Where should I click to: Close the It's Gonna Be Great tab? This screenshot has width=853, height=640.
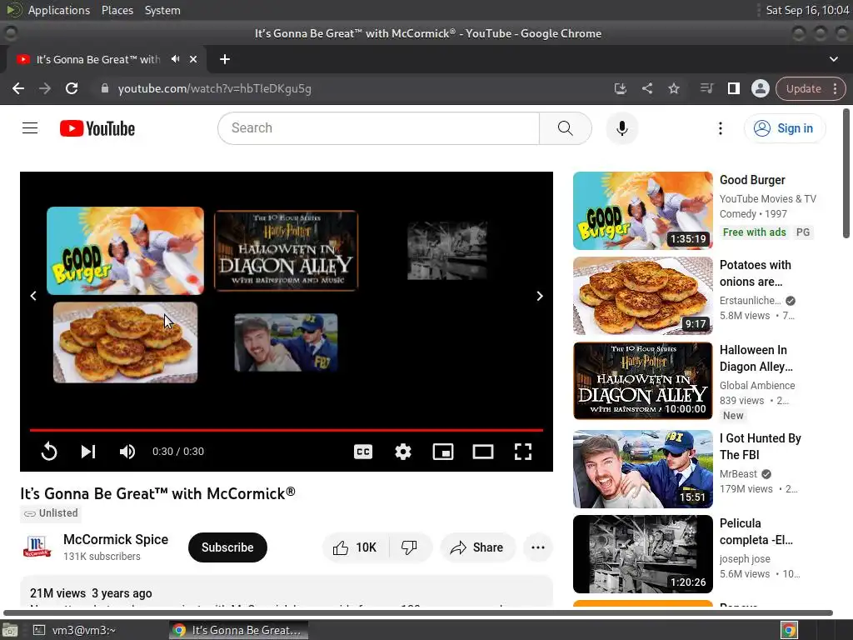[193, 59]
